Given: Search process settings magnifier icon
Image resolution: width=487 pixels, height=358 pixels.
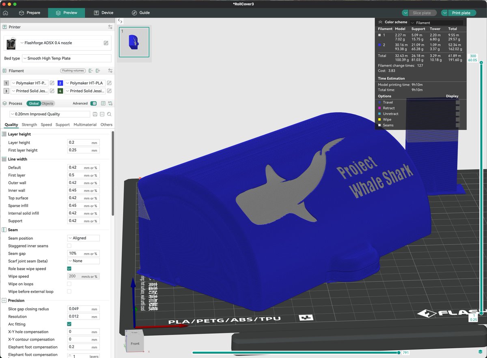Looking at the screenshot, I should point(110,115).
